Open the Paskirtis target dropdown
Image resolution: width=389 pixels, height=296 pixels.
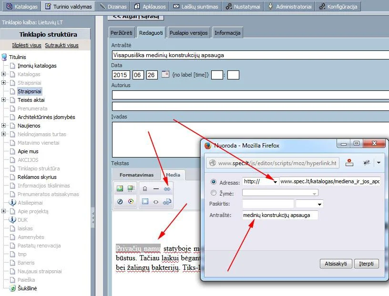(309, 204)
